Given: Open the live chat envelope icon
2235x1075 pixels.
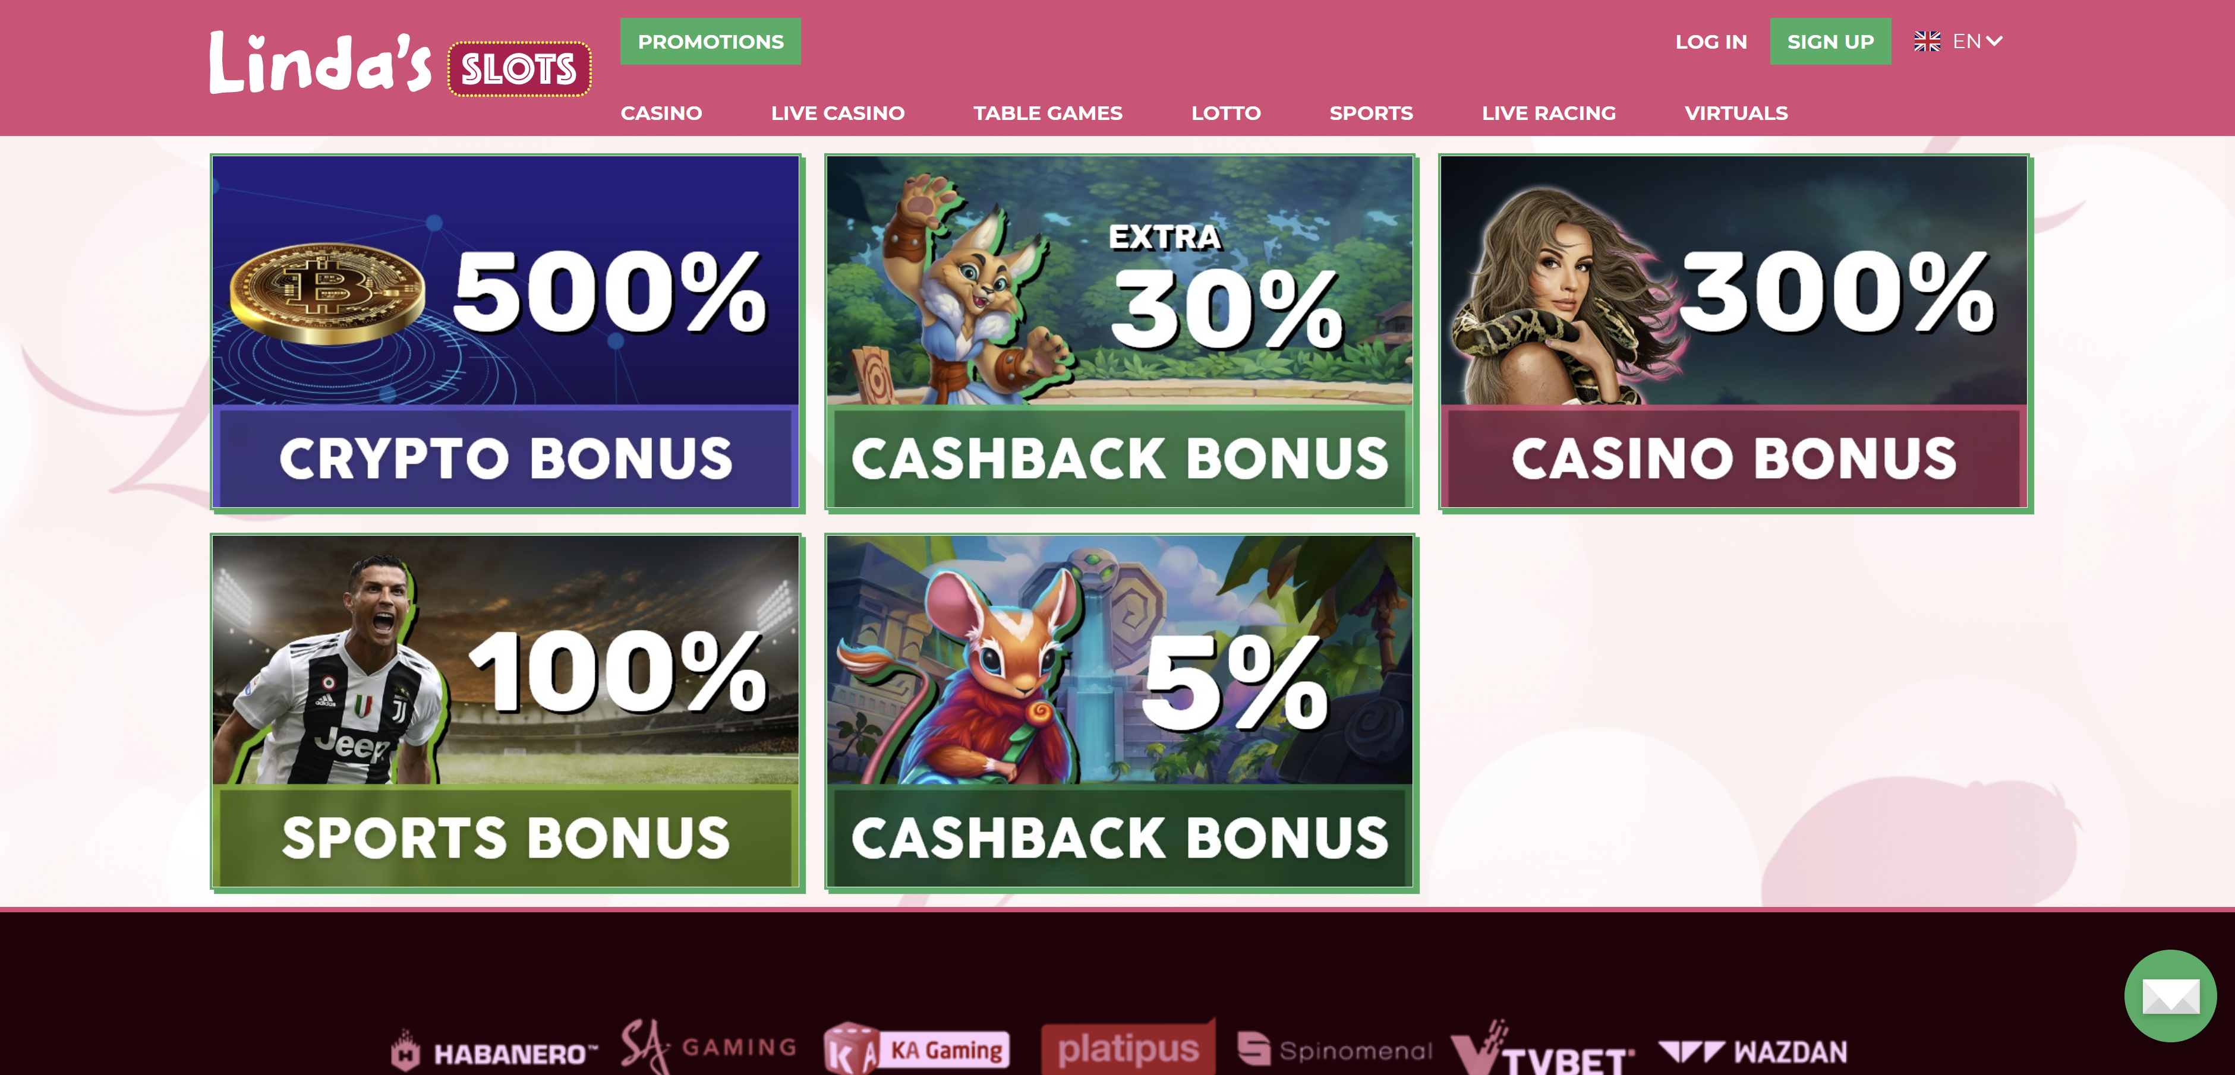Looking at the screenshot, I should coord(2170,996).
